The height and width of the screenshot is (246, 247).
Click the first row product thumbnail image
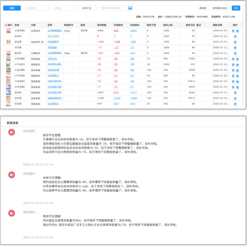click(x=8, y=31)
